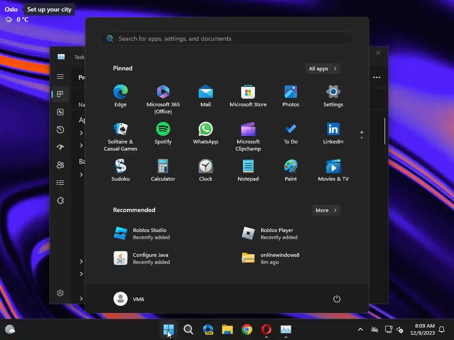Open WhatsApp
454x340 pixels.
(x=206, y=133)
